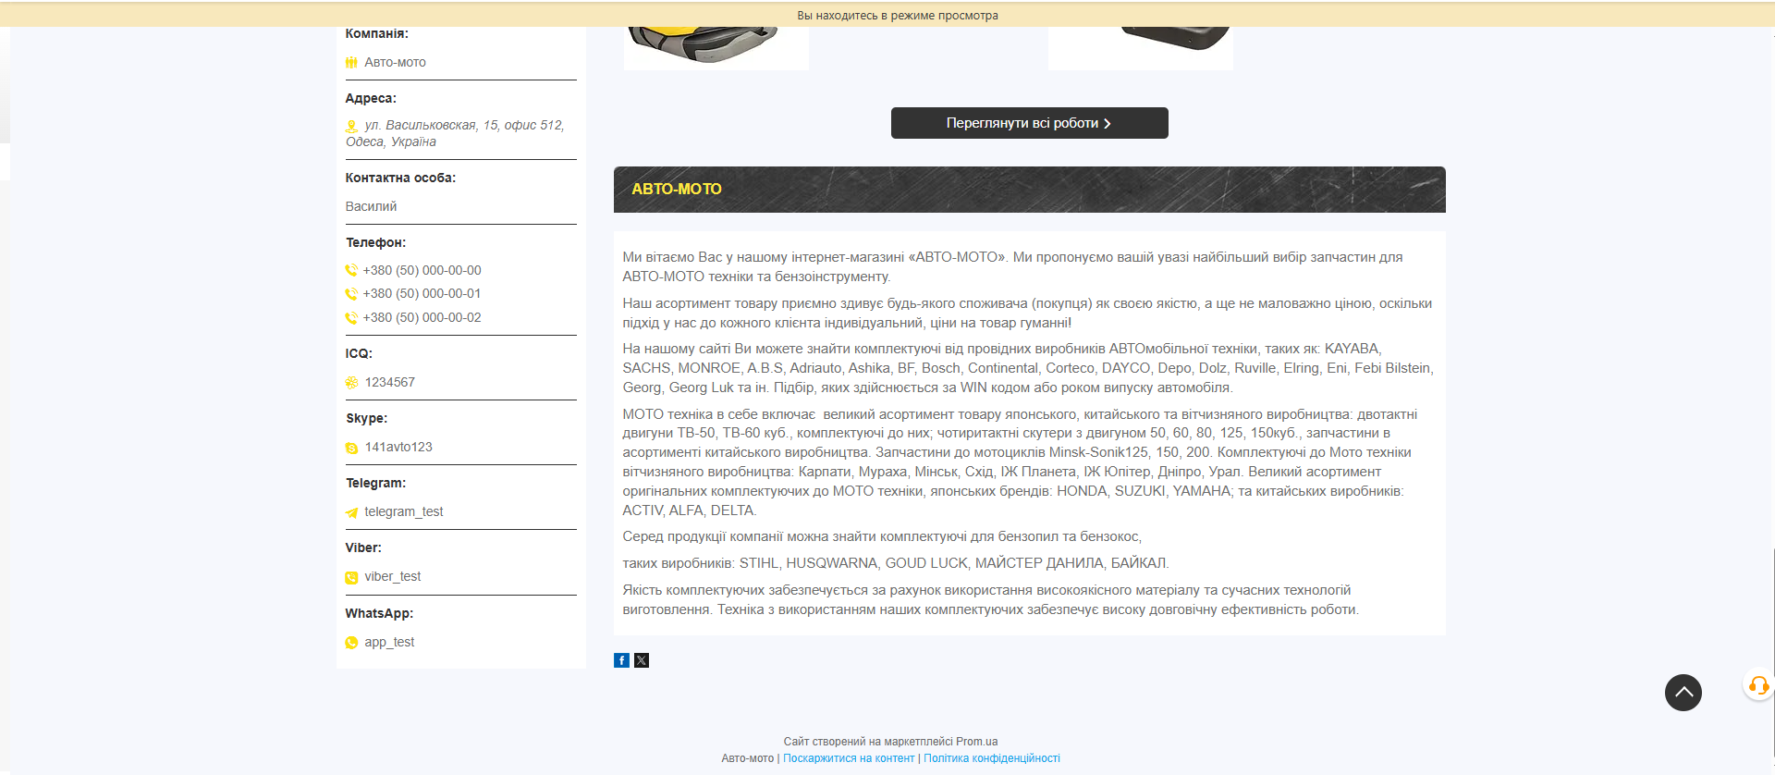Call phone number +380 (50) 000-00-00
This screenshot has height=775, width=1775.
[422, 270]
